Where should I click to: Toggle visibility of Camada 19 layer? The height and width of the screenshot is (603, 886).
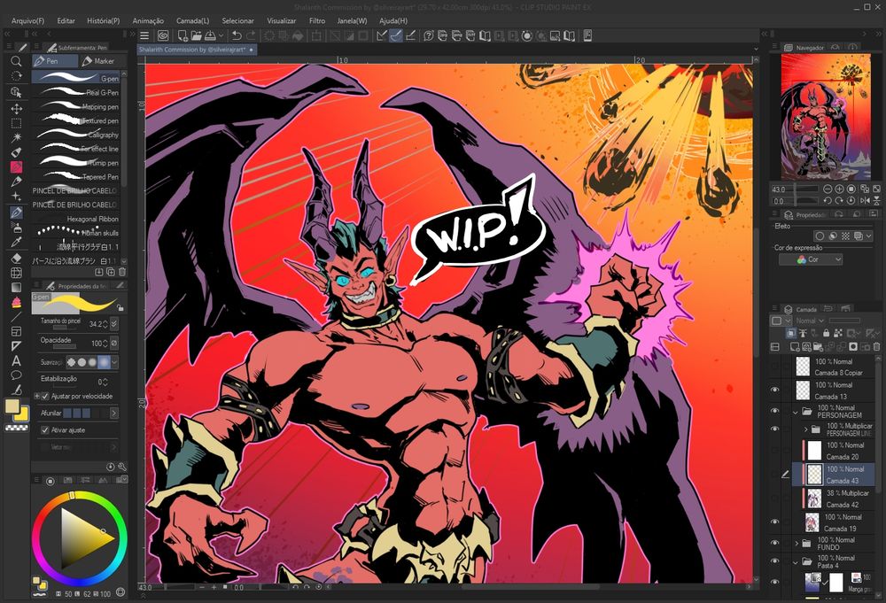pyautogui.click(x=775, y=522)
